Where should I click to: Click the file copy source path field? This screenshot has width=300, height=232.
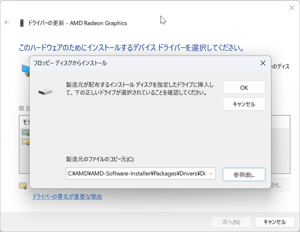[x=141, y=174]
